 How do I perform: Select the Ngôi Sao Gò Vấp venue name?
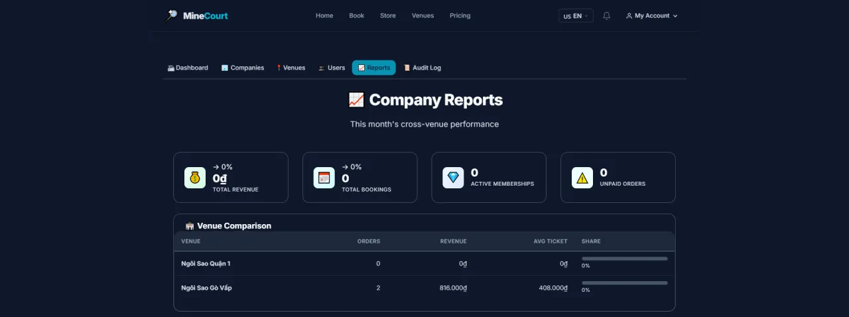206,288
